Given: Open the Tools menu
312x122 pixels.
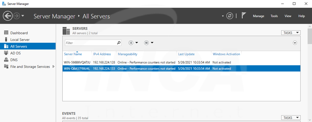Looking at the screenshot, I should pyautogui.click(x=274, y=16).
